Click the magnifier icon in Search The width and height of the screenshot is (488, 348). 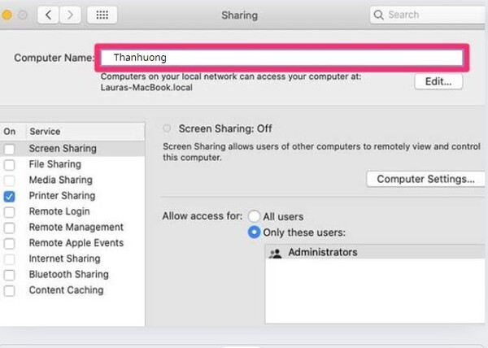pyautogui.click(x=378, y=15)
